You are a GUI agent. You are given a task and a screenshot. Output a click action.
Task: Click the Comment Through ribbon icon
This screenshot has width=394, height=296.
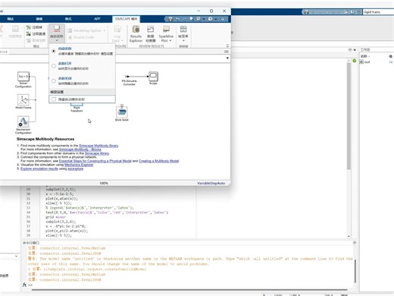click(28, 34)
